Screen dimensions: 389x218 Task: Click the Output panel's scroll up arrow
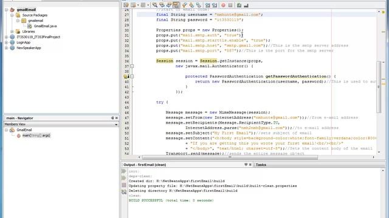point(383,171)
